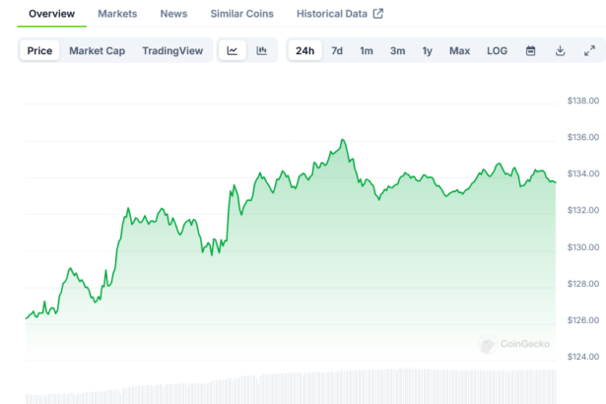Choose the 1m time range

point(367,51)
